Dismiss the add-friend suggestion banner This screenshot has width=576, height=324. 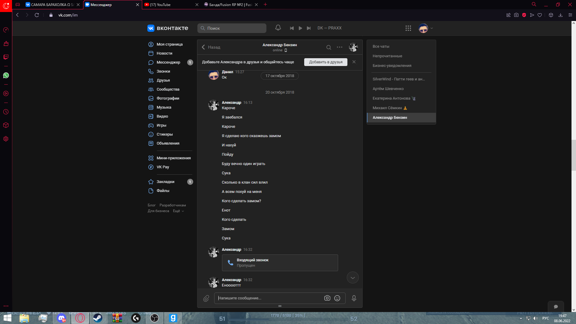point(354,62)
